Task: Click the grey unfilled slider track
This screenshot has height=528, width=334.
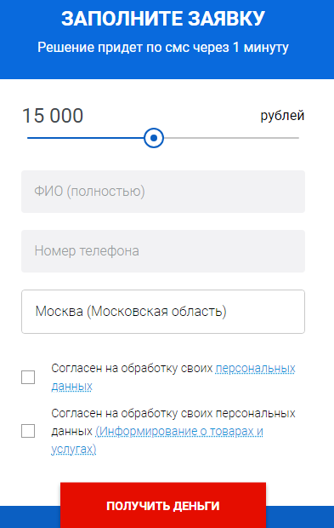Action: [x=231, y=138]
